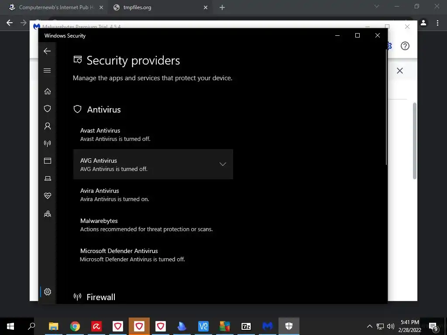Open the Windows Security hamburger menu
The width and height of the screenshot is (447, 335).
(47, 70)
